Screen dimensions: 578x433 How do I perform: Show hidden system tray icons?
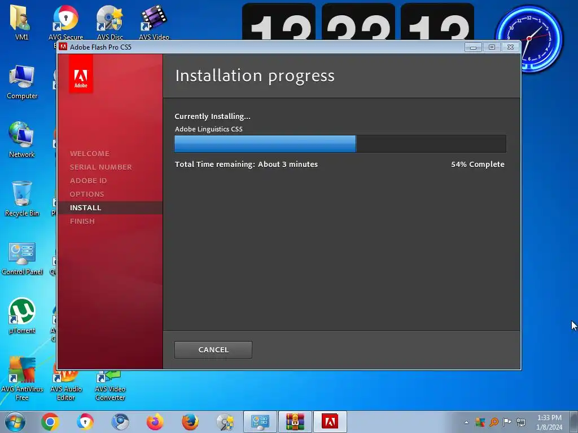pos(466,422)
